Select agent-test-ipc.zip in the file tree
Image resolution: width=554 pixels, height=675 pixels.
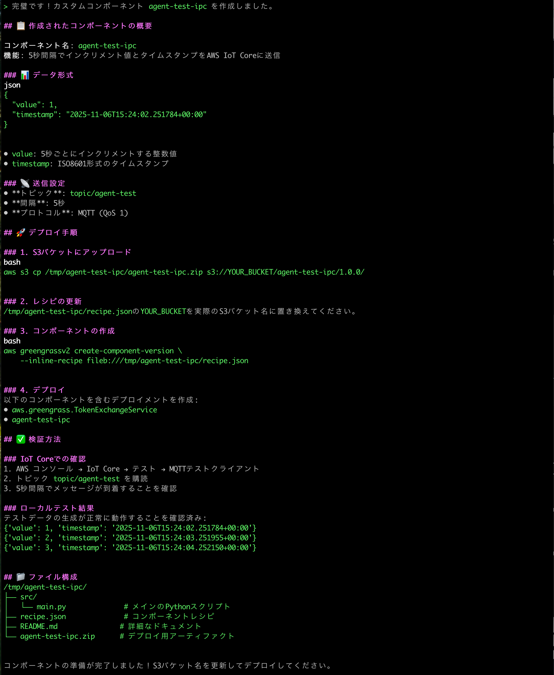click(58, 636)
